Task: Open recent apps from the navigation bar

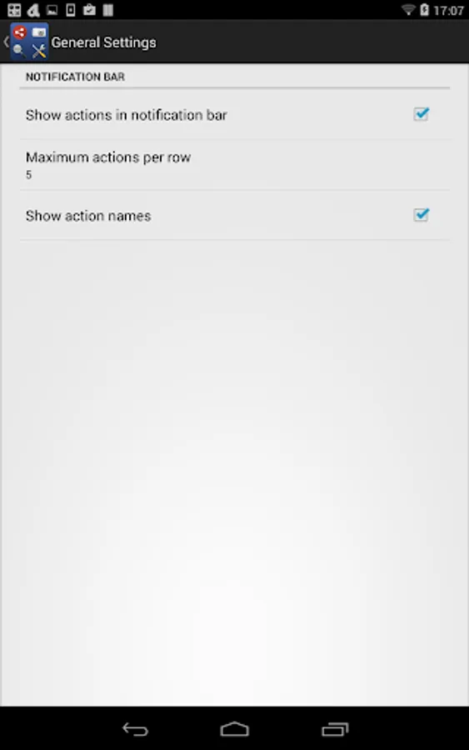Action: pyautogui.click(x=335, y=729)
